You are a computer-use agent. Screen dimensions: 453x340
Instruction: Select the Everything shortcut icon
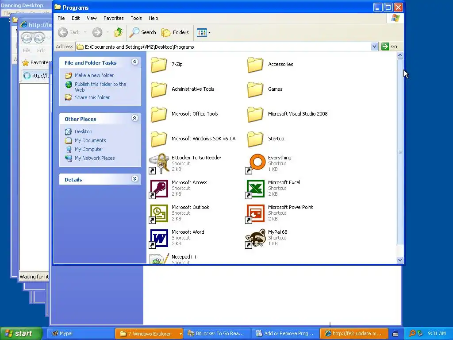pos(255,164)
